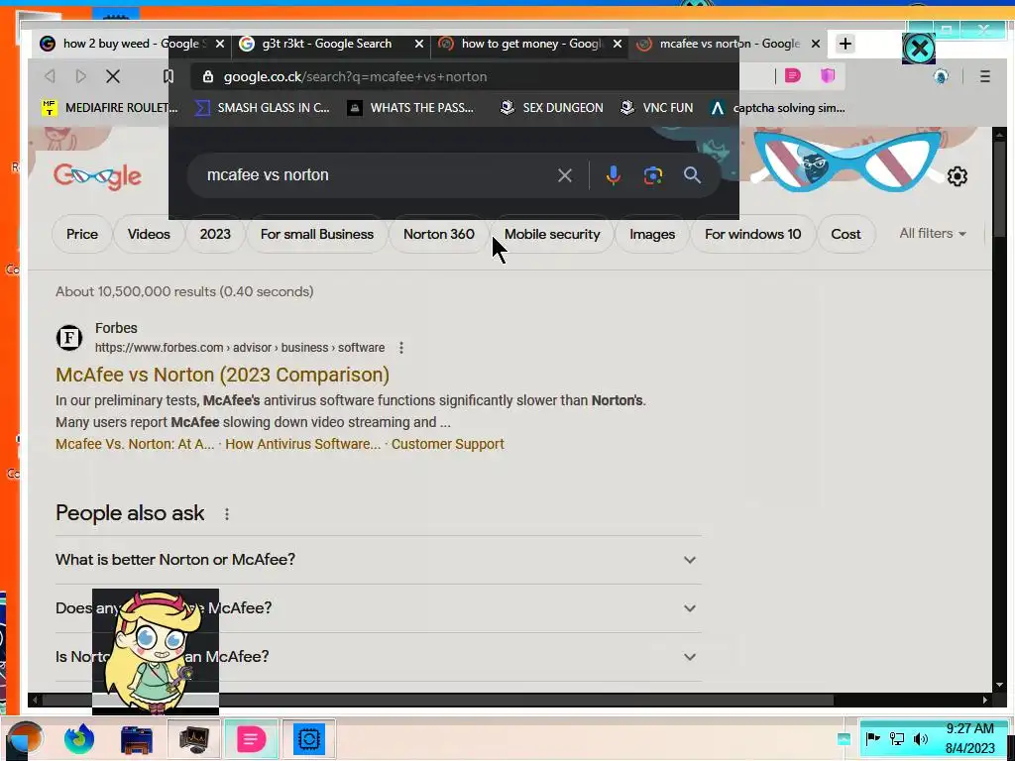
Task: Open Google quick settings gear
Action: 958,176
